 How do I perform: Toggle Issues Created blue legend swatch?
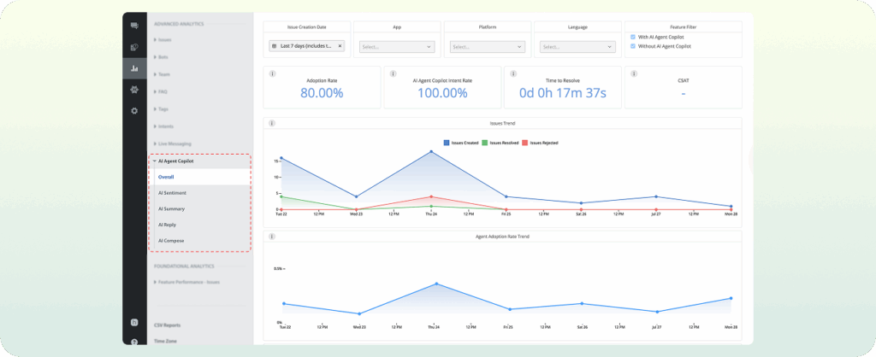tap(447, 143)
